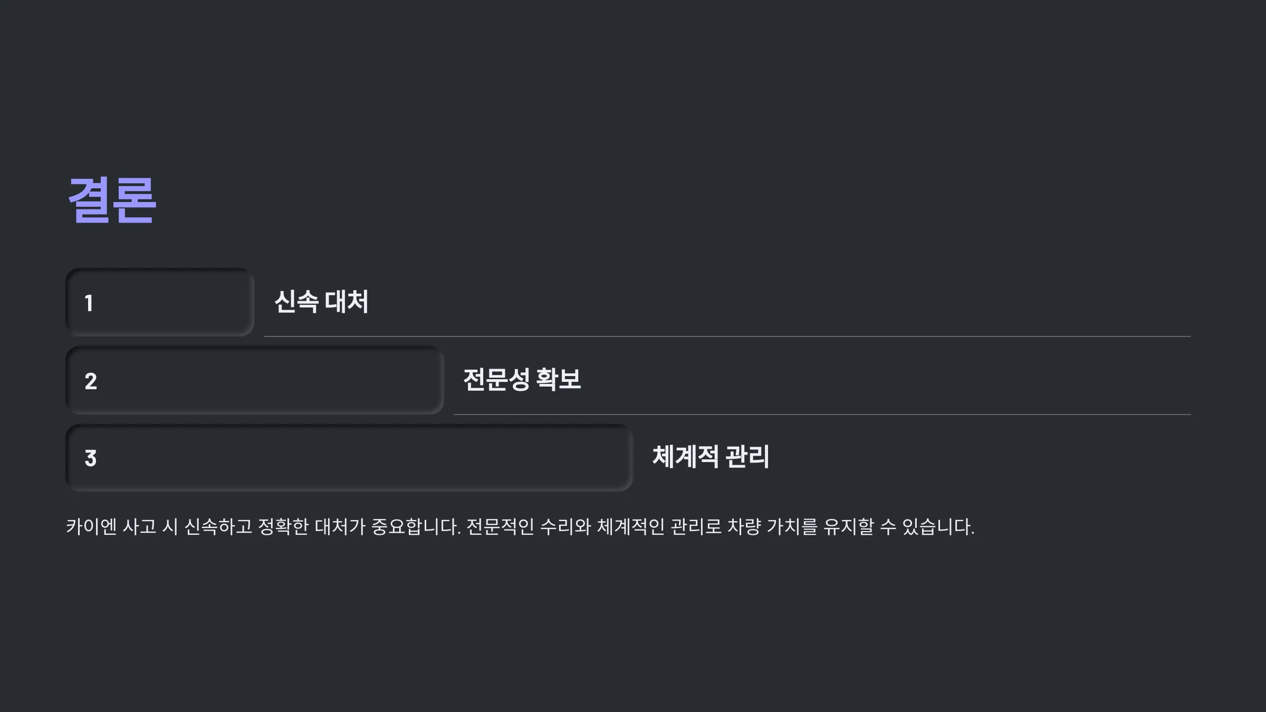Select the numbered box labeled 3

click(x=349, y=458)
